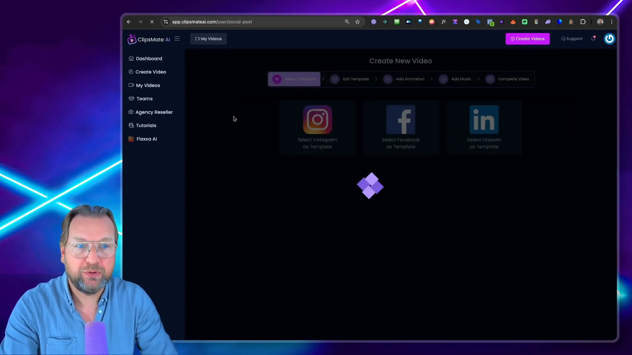Select the LinkedIn template icon
This screenshot has width=632, height=355.
coord(484,120)
